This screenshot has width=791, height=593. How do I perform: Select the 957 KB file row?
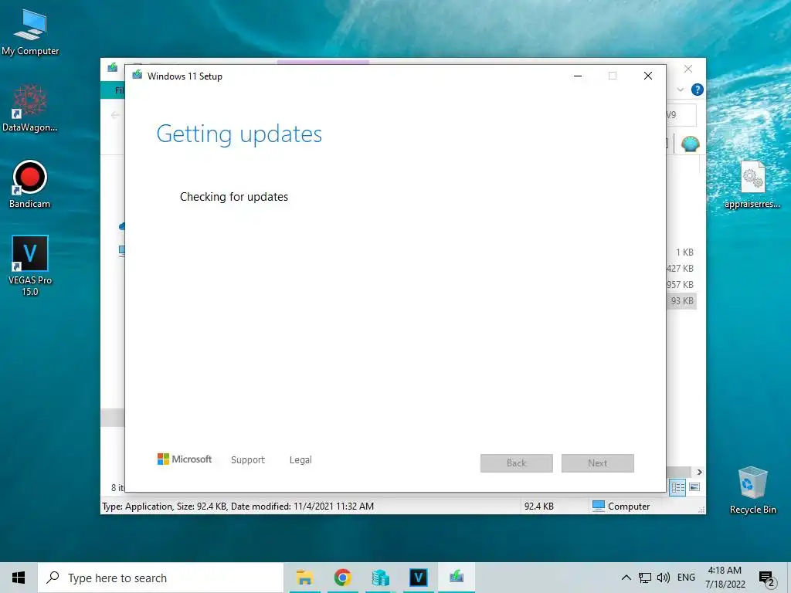point(681,285)
